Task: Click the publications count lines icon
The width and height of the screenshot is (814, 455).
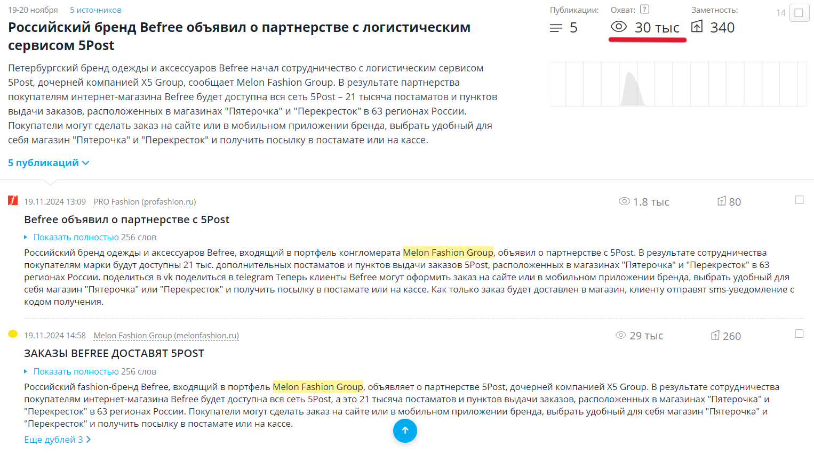Action: coord(556,28)
